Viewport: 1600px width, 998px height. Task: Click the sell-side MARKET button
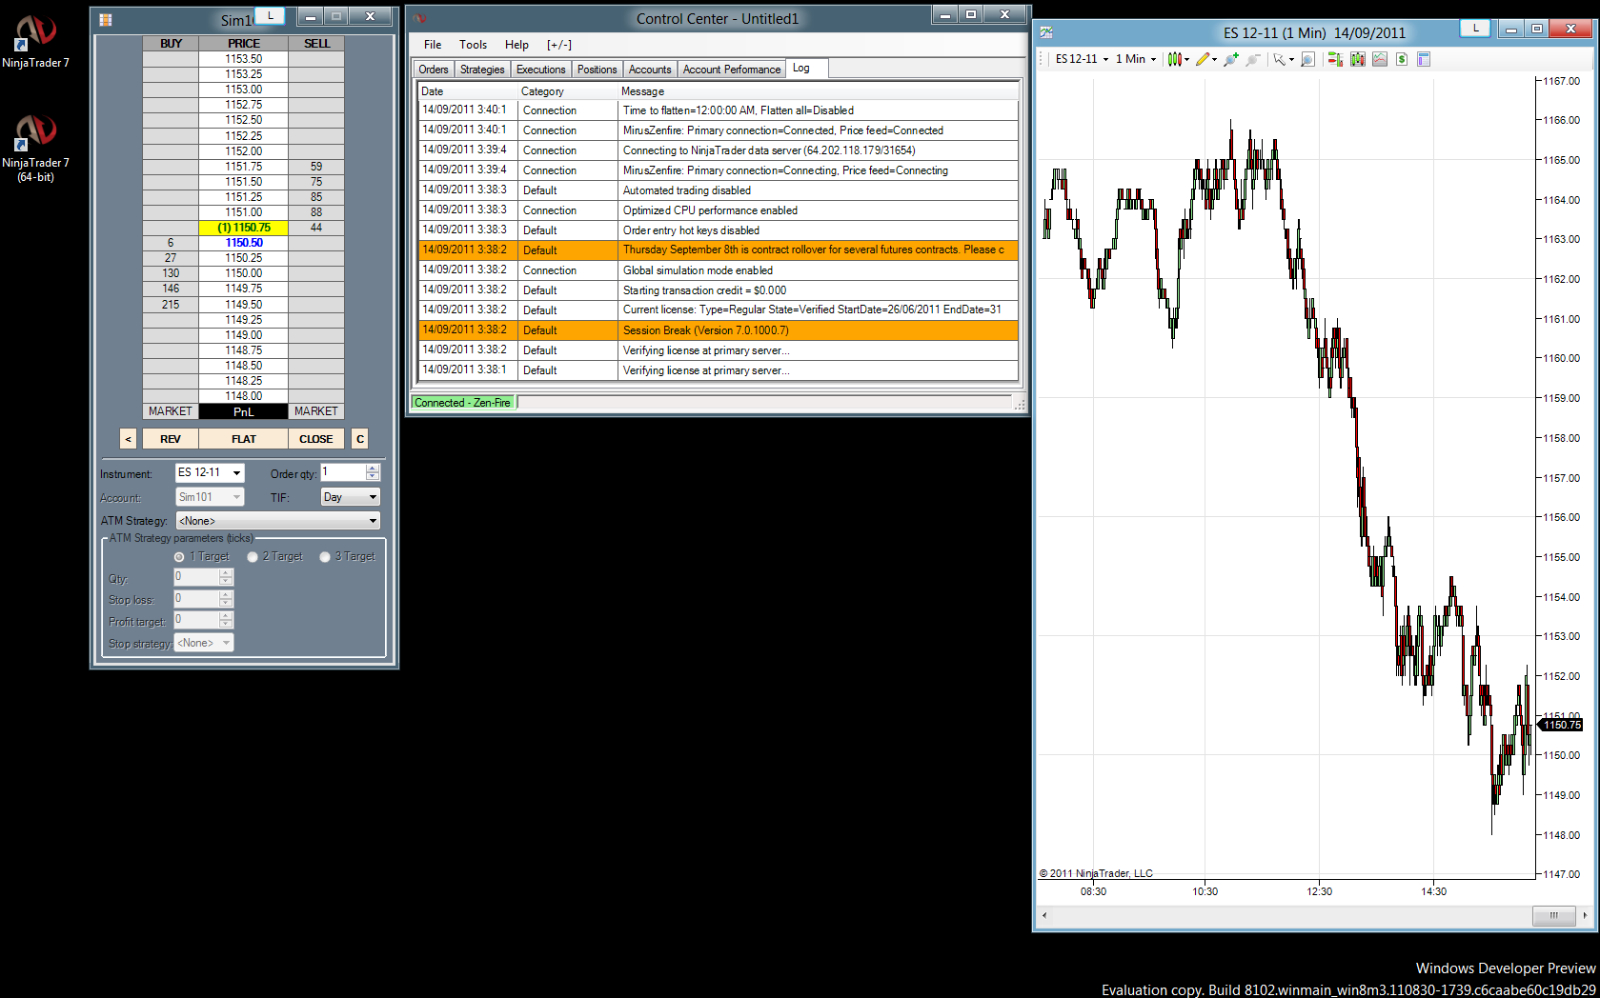[316, 411]
